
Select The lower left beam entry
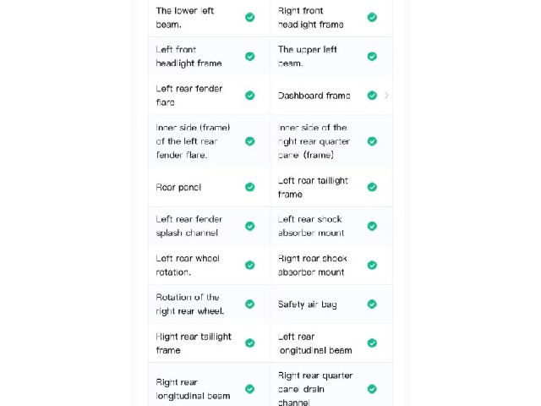point(210,17)
